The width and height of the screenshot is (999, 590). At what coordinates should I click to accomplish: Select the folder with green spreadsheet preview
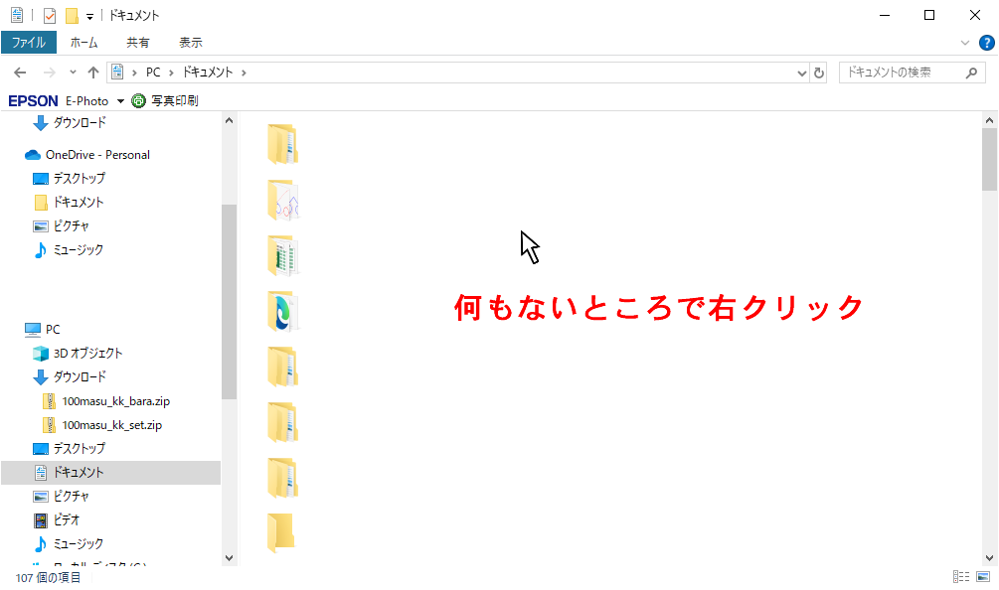click(x=283, y=256)
